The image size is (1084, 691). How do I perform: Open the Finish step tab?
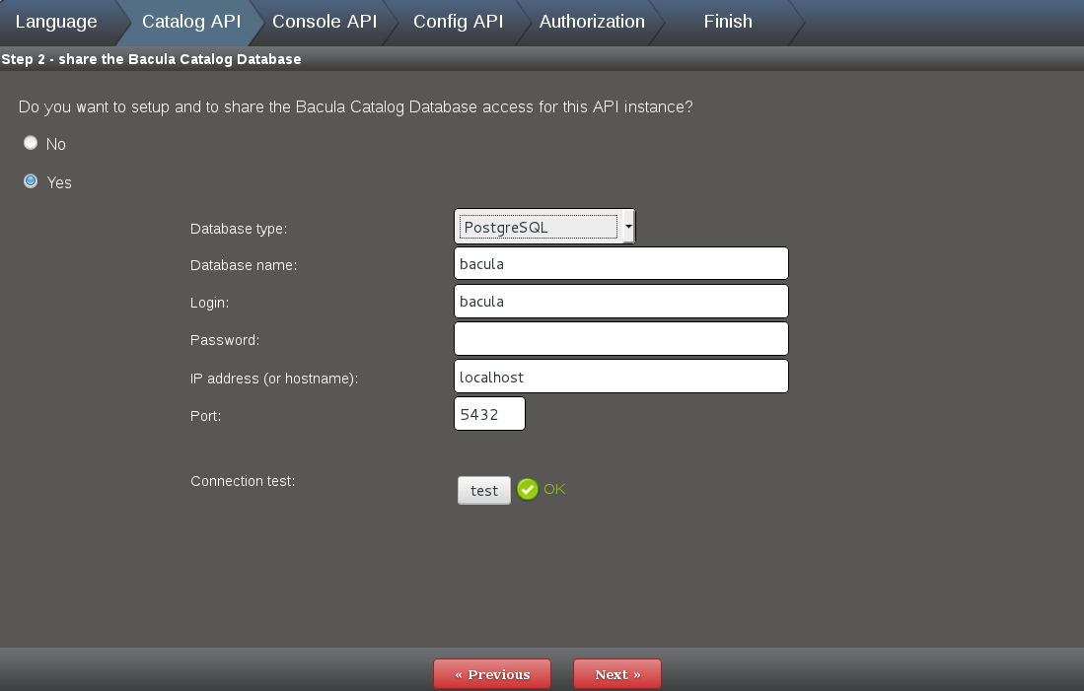[728, 22]
